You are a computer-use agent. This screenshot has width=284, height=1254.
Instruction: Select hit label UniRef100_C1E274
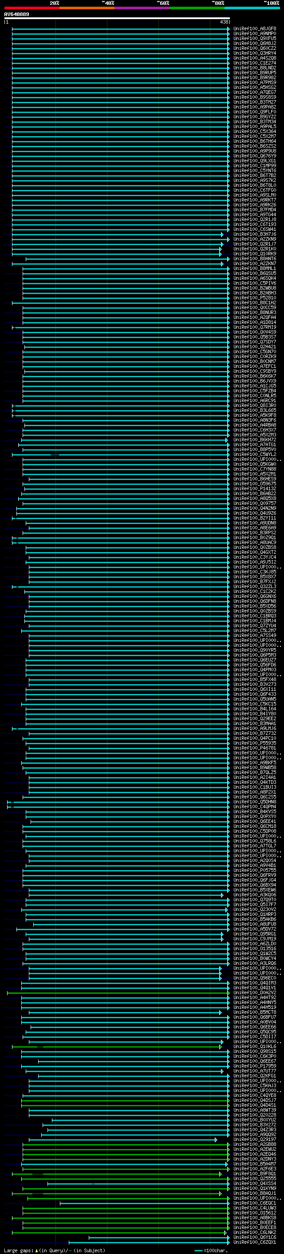(x=255, y=63)
